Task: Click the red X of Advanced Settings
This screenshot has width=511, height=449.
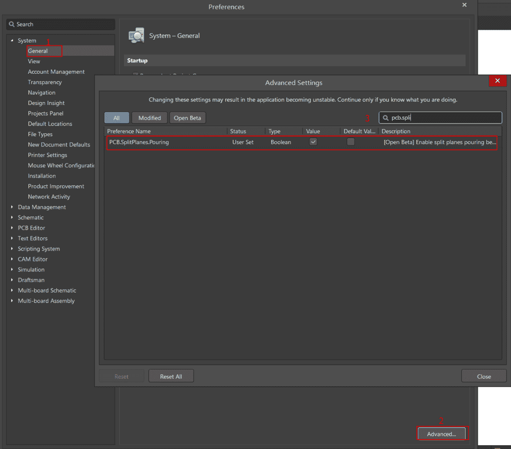Action: (x=498, y=81)
